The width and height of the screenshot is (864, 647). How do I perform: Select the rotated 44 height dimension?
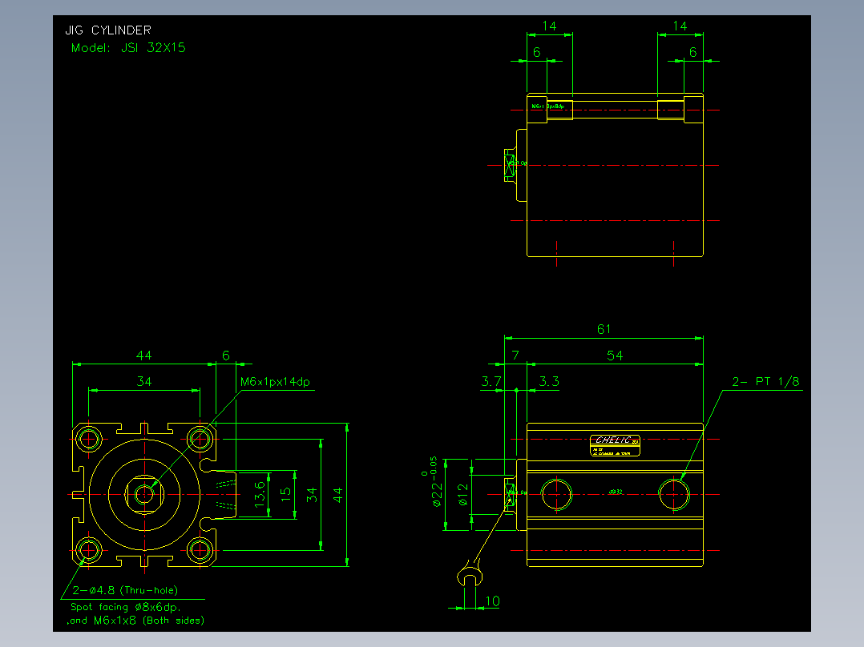pos(337,495)
